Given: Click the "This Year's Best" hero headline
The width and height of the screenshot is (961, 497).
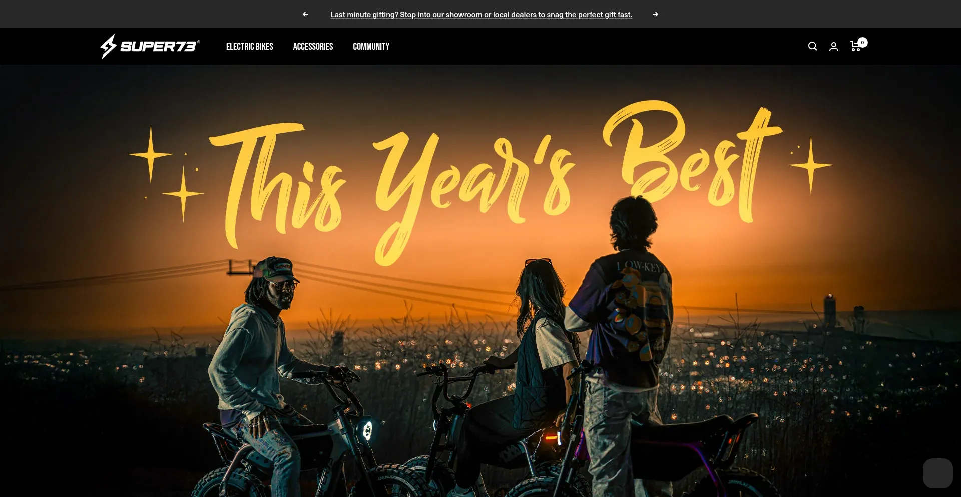Looking at the screenshot, I should [480, 180].
